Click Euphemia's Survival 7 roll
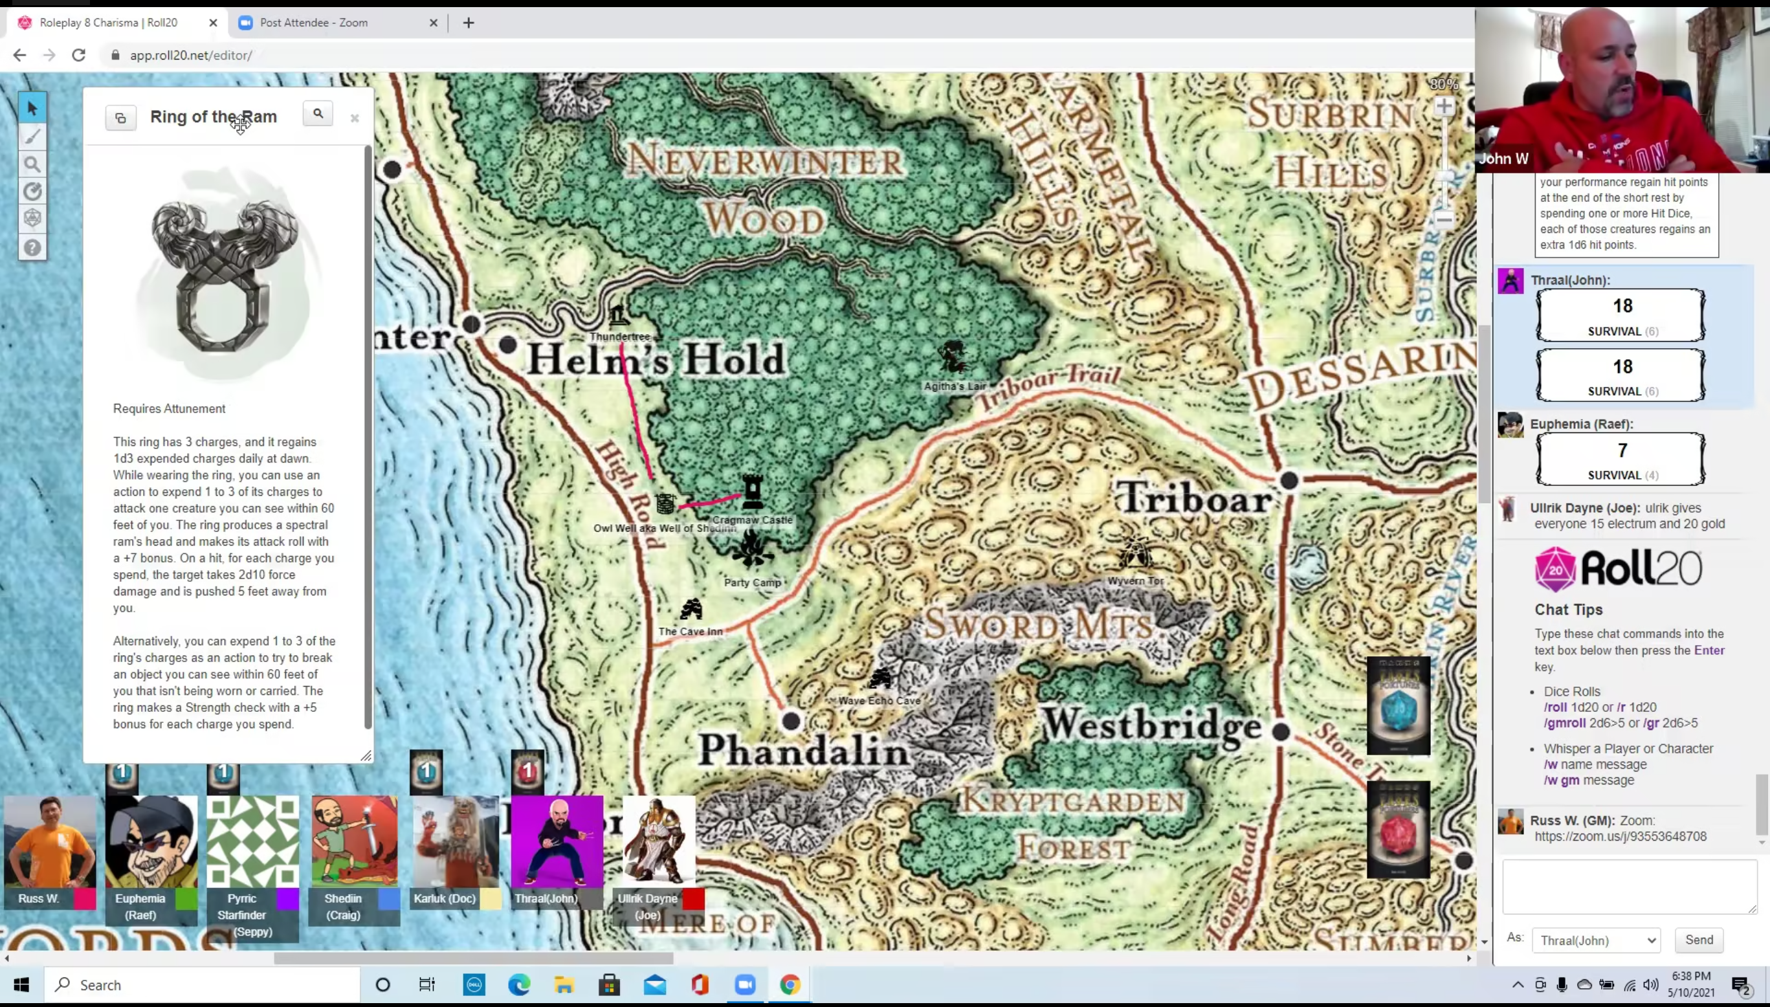The width and height of the screenshot is (1770, 1007). point(1621,459)
